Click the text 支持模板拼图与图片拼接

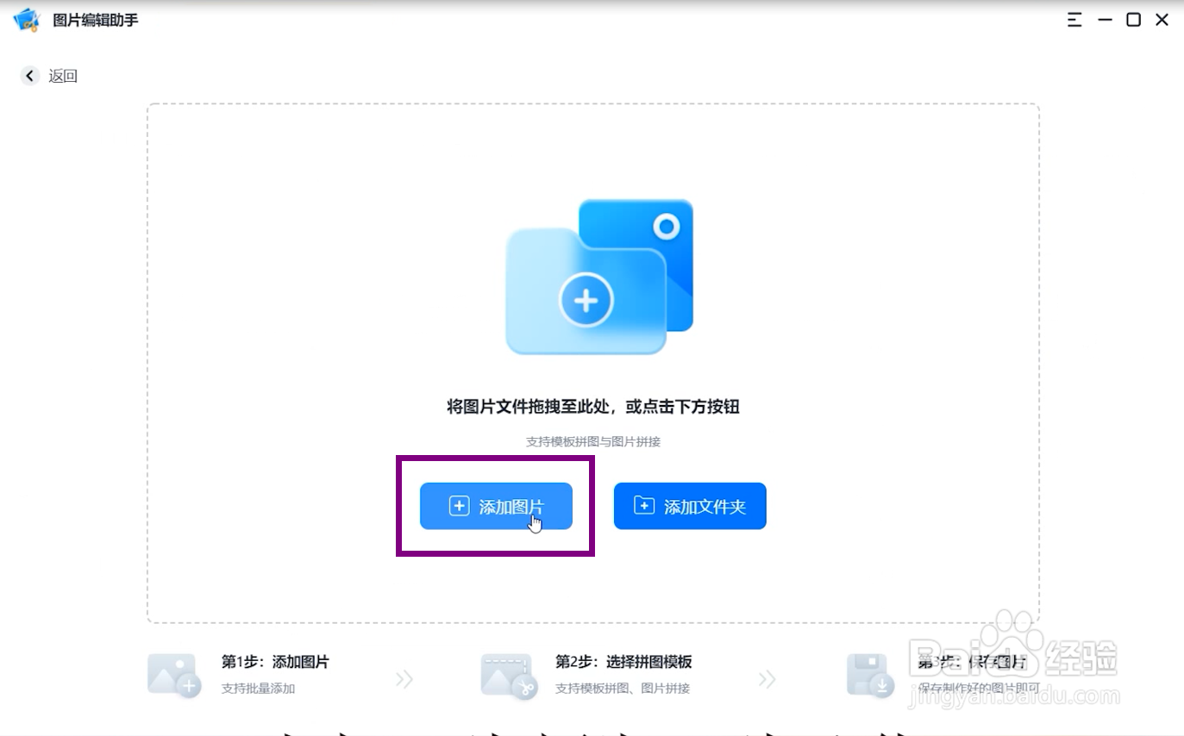pos(593,441)
